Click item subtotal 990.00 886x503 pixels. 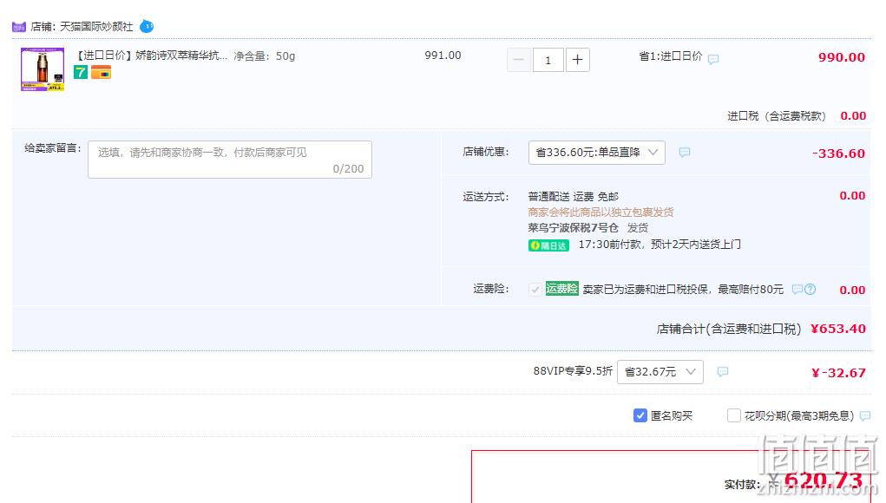click(x=842, y=57)
